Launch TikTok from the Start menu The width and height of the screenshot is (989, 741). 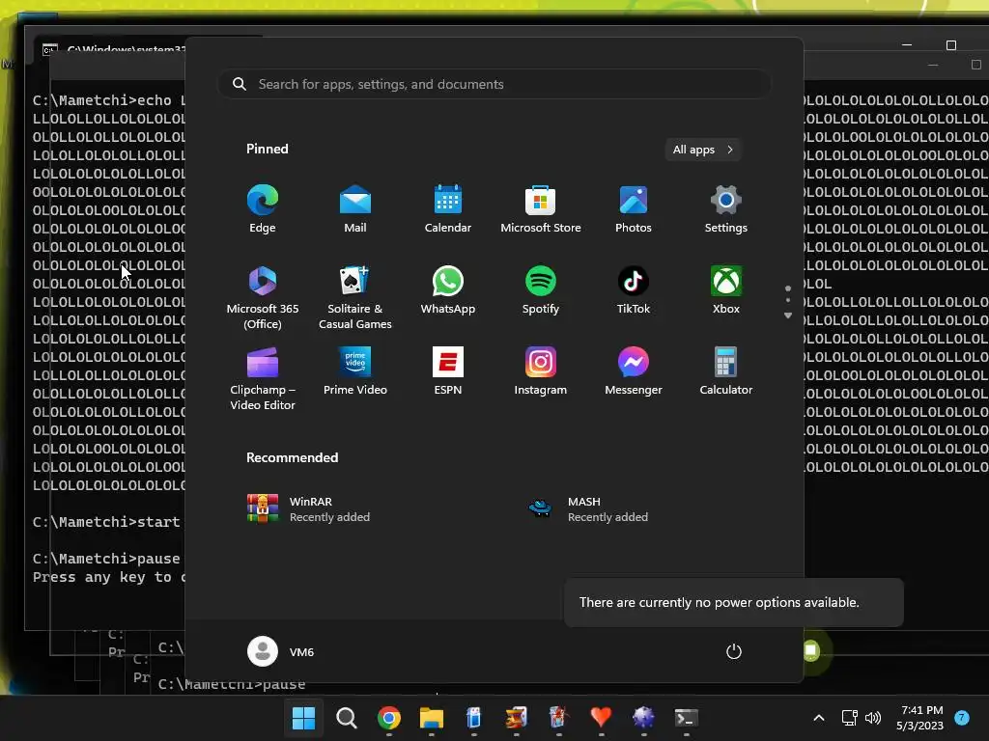[x=634, y=289]
